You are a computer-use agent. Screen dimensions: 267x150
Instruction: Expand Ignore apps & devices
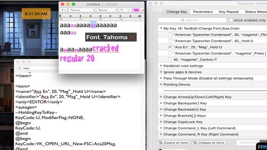(x=161, y=72)
